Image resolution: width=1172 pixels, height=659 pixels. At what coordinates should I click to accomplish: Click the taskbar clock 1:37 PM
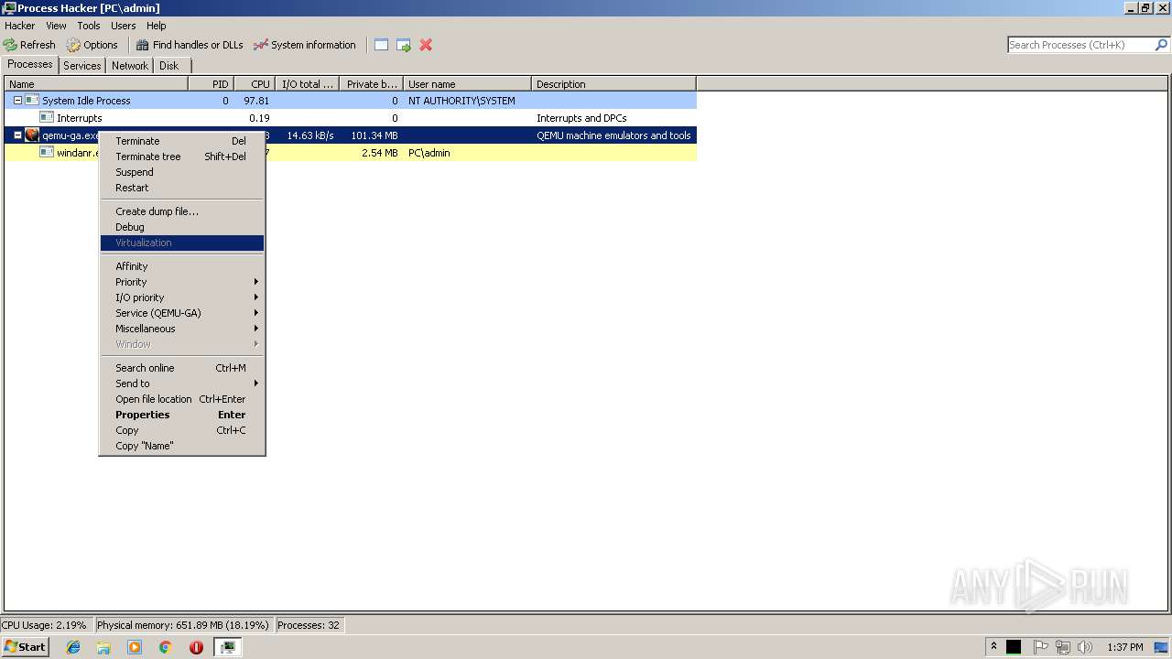(x=1124, y=647)
